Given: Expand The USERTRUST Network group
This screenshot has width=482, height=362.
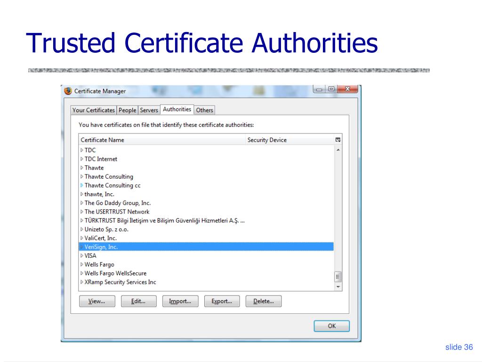Looking at the screenshot, I should click(x=82, y=212).
